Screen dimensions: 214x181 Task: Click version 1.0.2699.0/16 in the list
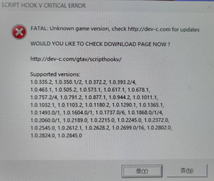tap(128, 127)
